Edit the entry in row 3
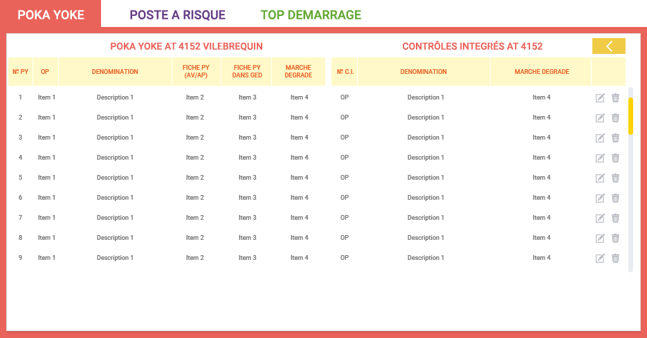This screenshot has width=647, height=338. [600, 138]
